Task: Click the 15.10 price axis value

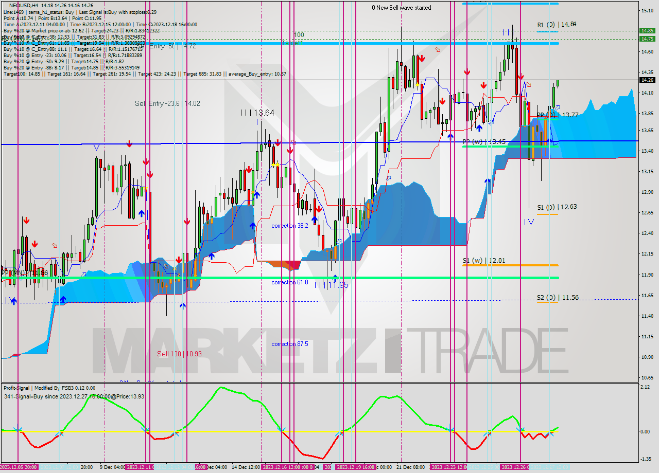Action: click(647, 10)
